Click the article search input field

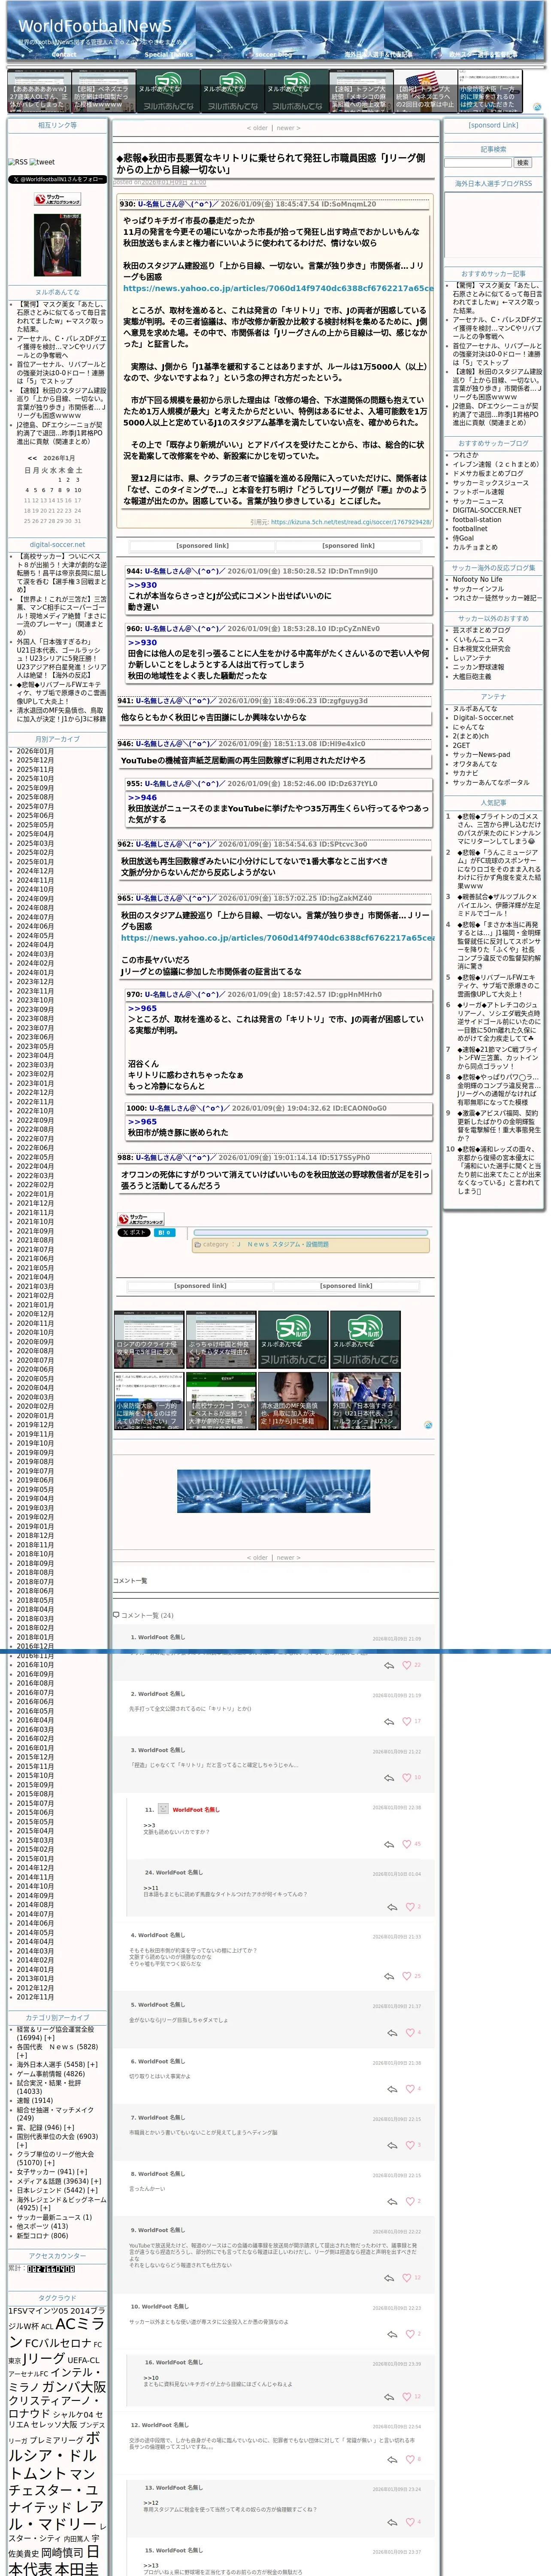[478, 163]
